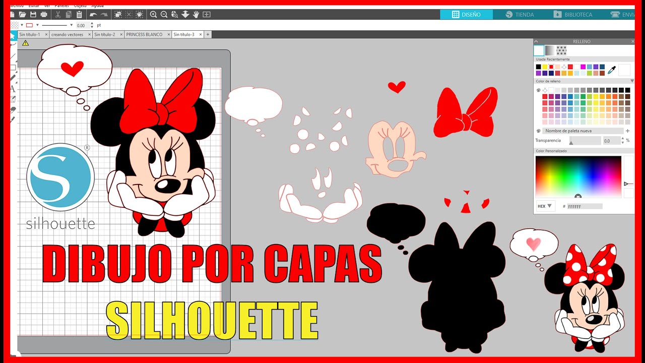
Task: Zoom out with the magnifier minus icon
Action: coord(164,15)
